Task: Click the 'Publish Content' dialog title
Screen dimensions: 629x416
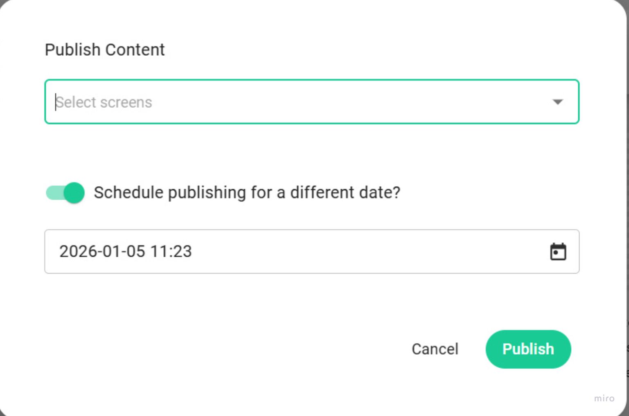Action: pos(105,49)
